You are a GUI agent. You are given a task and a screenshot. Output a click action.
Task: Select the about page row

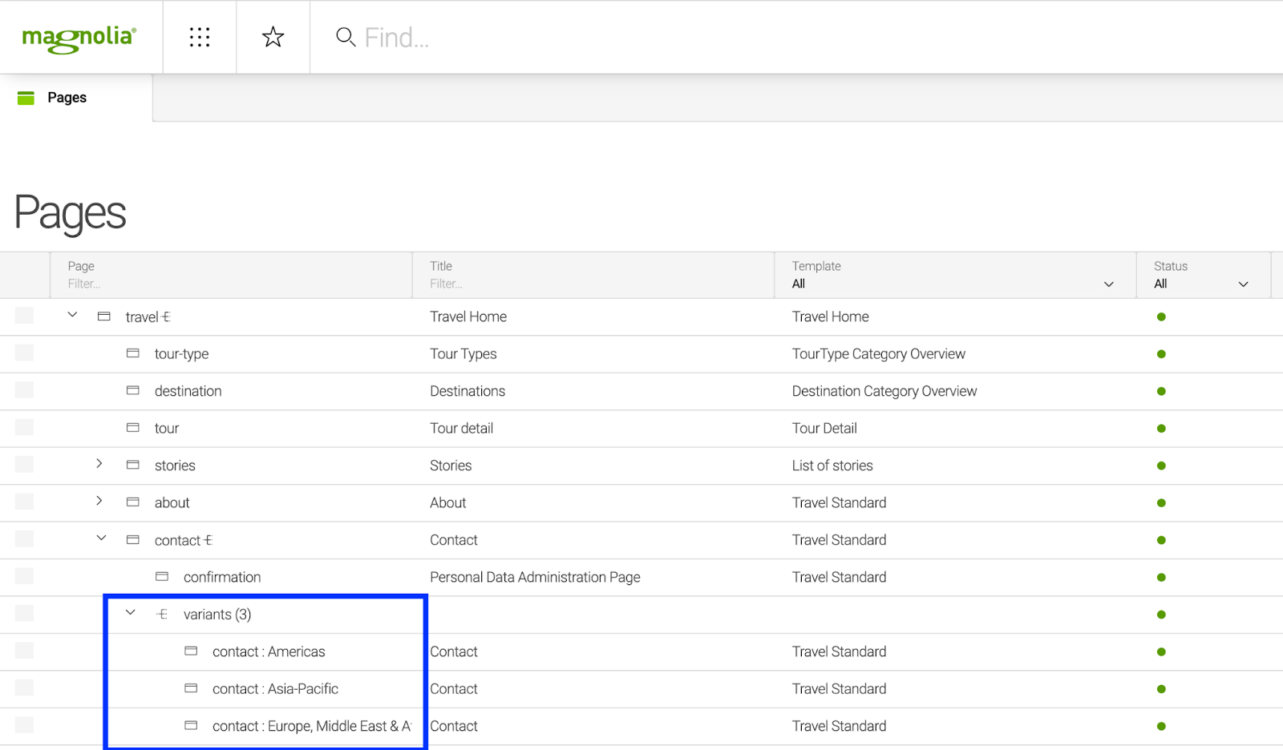click(172, 502)
